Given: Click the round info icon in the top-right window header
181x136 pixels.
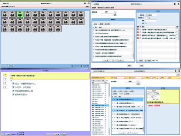Looking at the screenshot, I should click(175, 4).
